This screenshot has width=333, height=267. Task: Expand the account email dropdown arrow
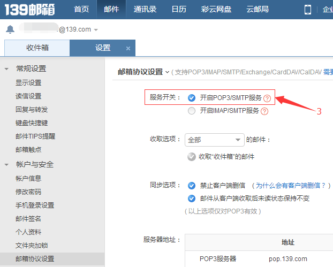[96, 30]
